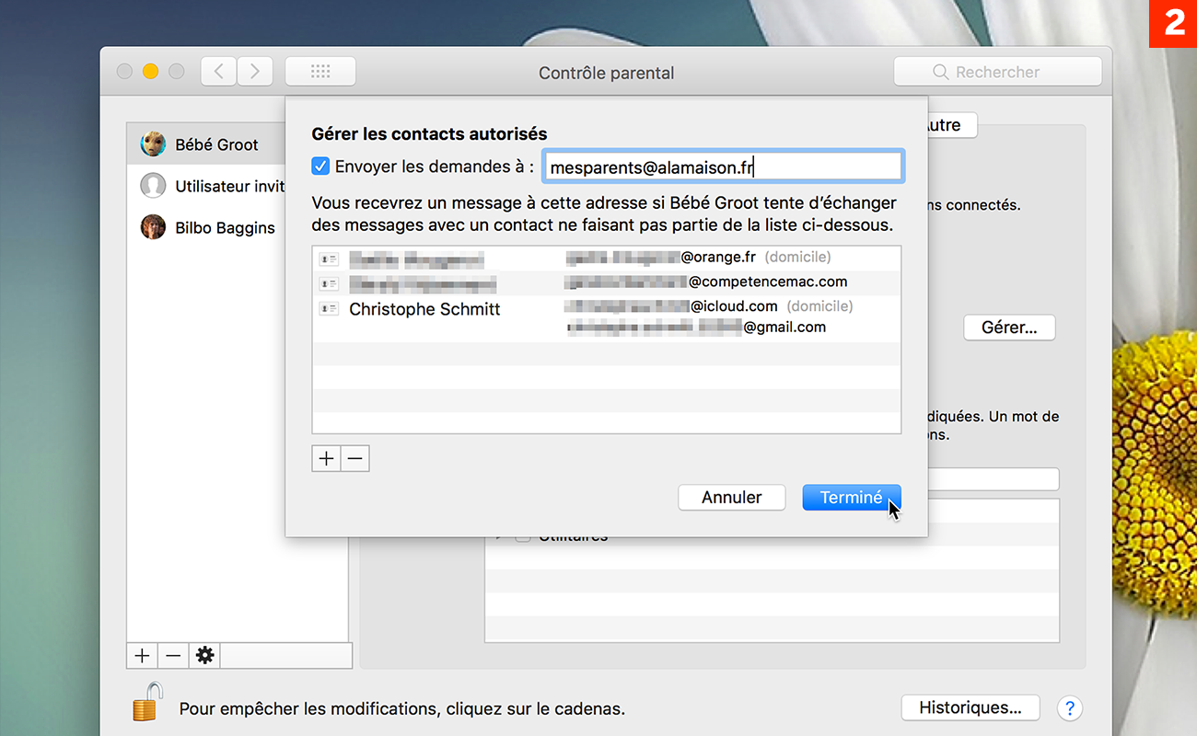
Task: Add a user with sidebar plus button
Action: [142, 656]
